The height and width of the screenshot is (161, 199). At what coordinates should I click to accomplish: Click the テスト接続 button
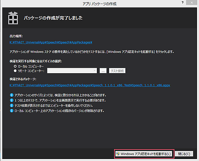click(x=117, y=71)
